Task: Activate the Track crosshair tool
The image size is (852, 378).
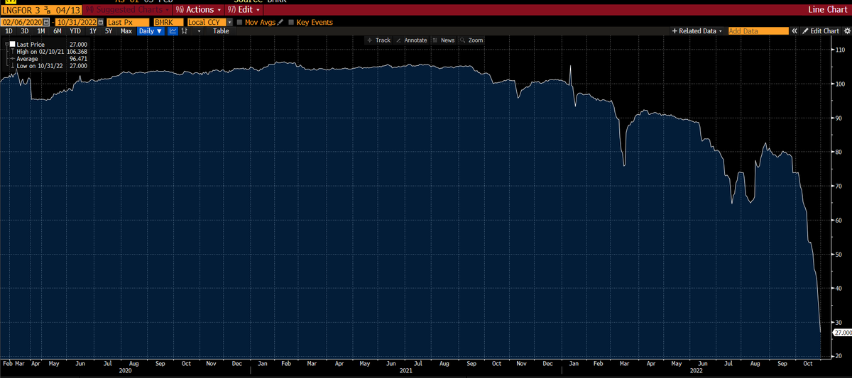Action: 379,40
